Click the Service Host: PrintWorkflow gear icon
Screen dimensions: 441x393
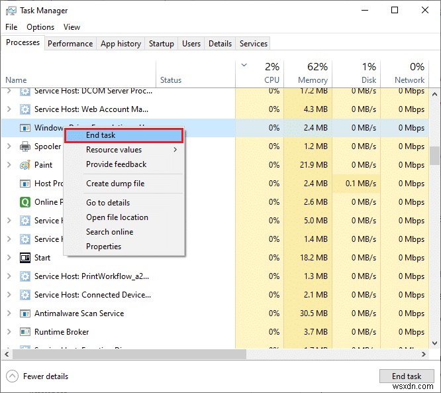(x=25, y=276)
